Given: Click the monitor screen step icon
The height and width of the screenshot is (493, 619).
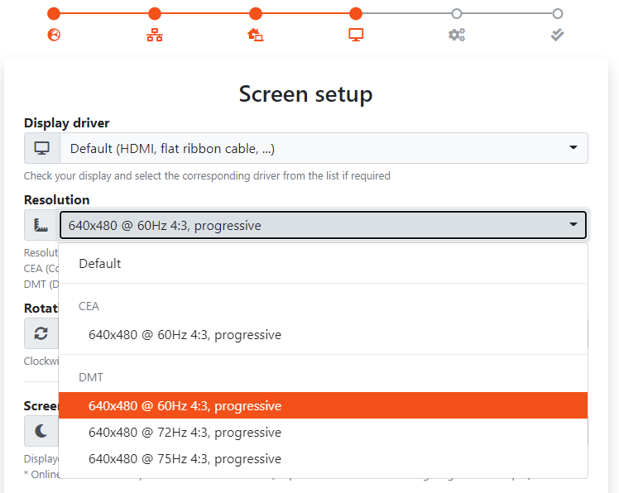Looking at the screenshot, I should click(356, 35).
